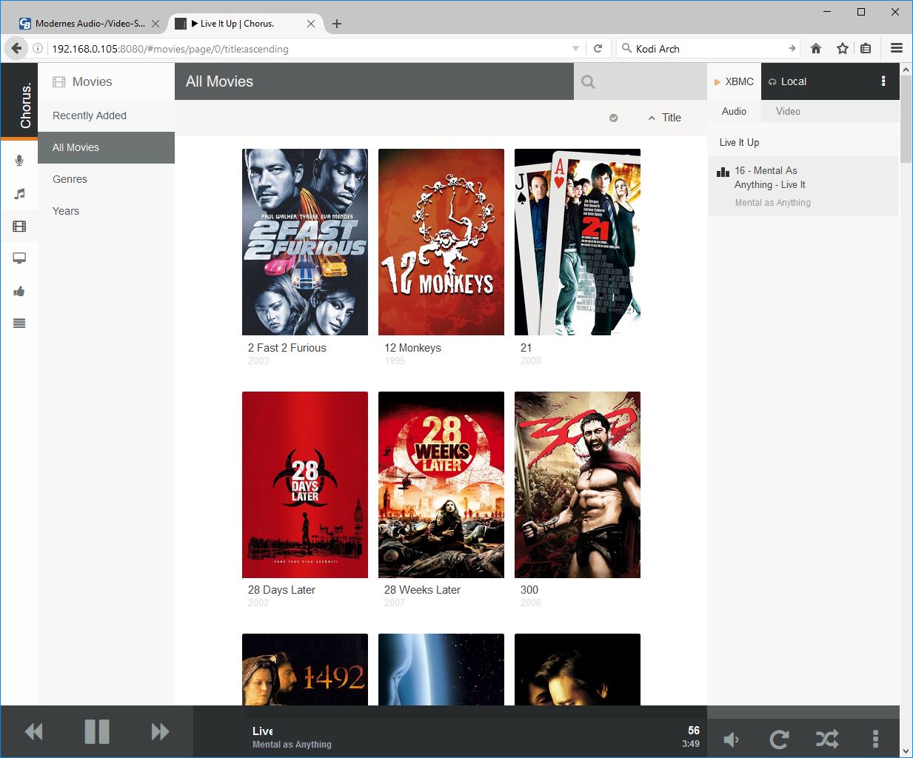Click the Kodi Arch search field
913x758 pixels.
coord(708,48)
